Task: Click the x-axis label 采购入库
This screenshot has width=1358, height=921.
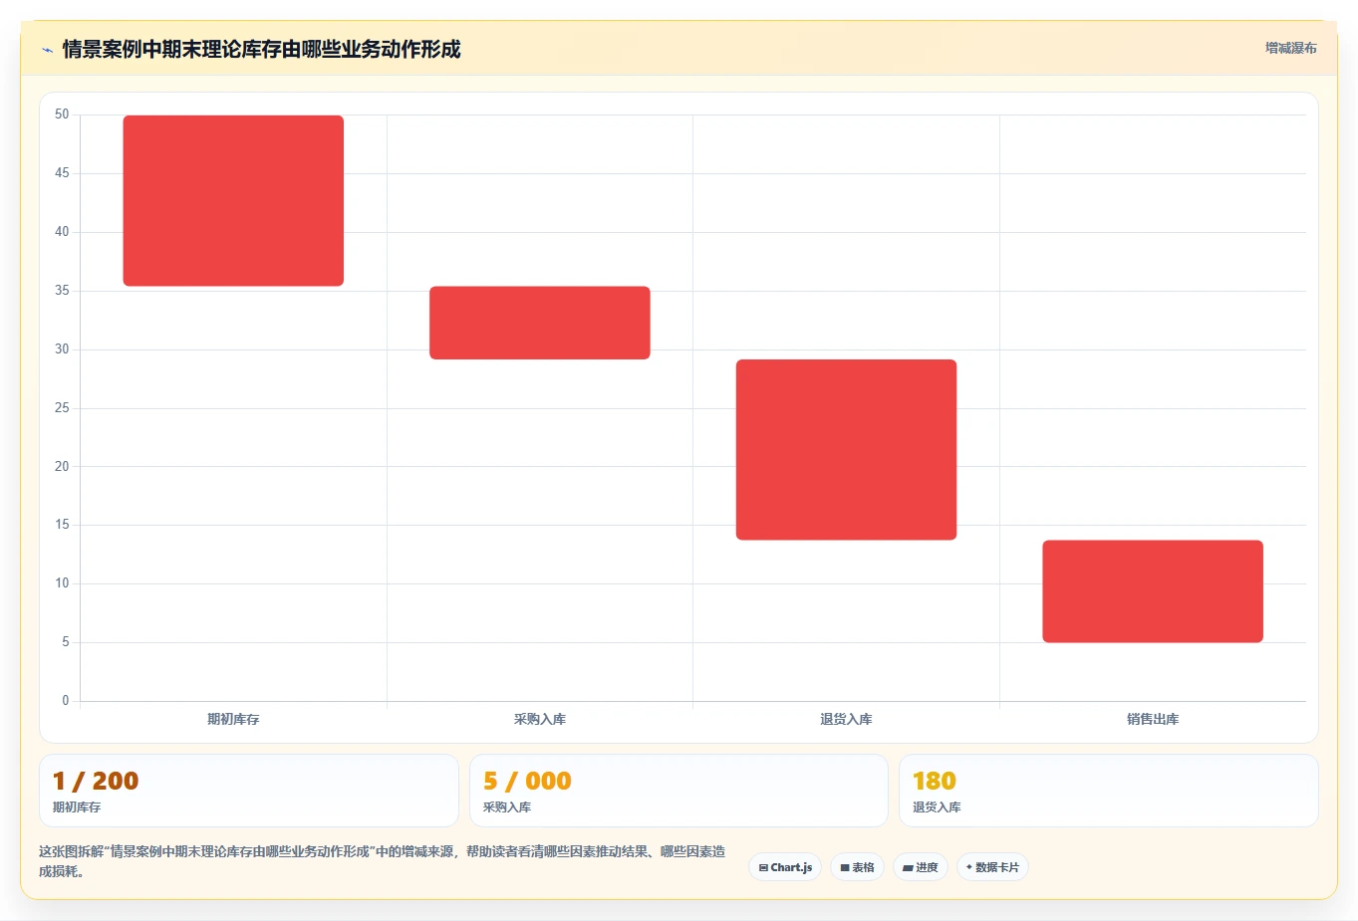Action: point(540,719)
